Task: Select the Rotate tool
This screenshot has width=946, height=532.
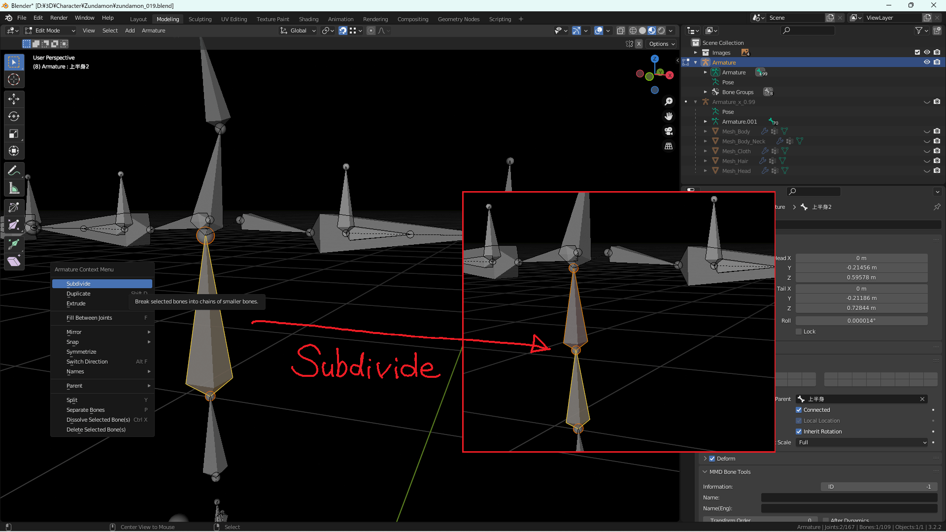Action: (14, 116)
